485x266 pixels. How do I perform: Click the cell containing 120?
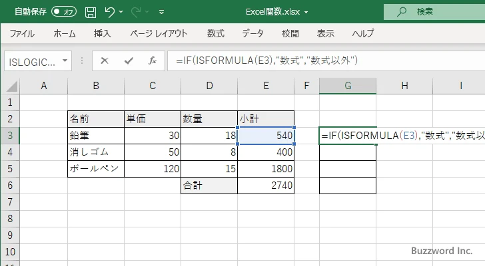tap(153, 169)
